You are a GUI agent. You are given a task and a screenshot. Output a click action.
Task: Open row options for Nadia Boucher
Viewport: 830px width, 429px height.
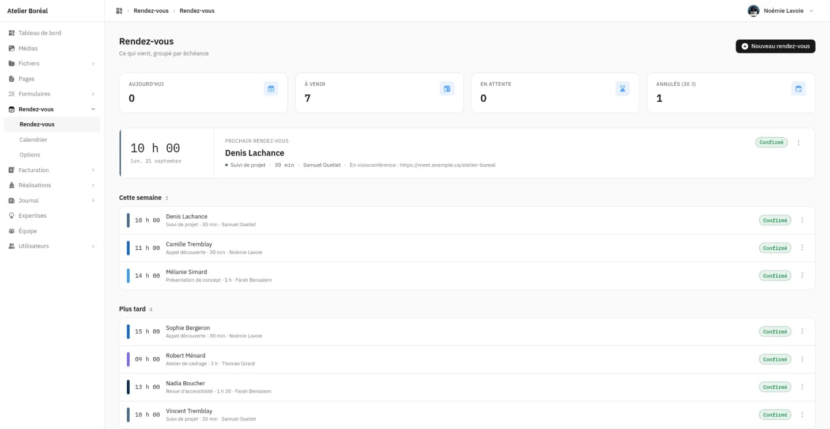[x=802, y=387]
